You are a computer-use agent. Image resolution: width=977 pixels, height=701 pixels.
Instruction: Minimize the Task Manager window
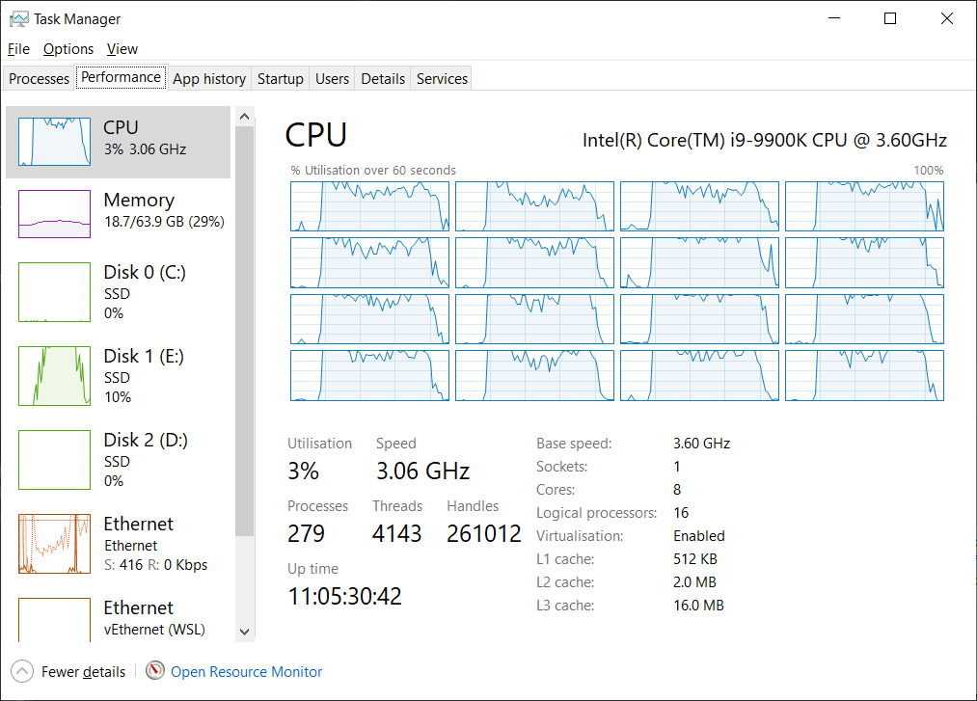[834, 18]
